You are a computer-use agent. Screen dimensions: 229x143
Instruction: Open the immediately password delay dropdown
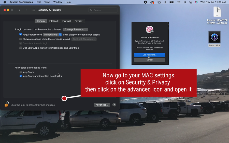click(52, 35)
